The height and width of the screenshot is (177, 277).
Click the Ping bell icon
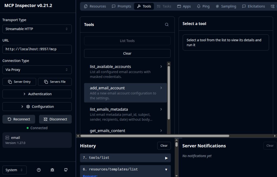[199, 7]
